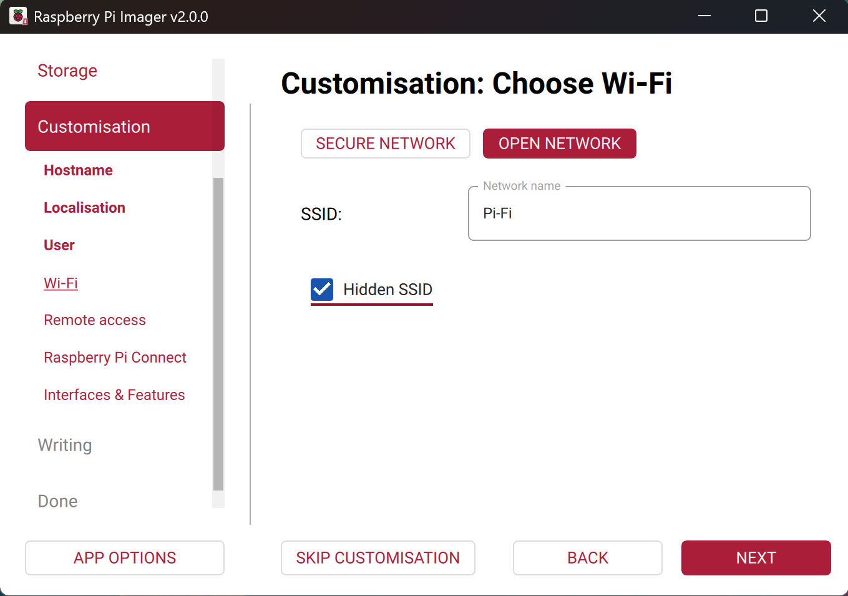This screenshot has width=848, height=596.
Task: Select the Wi-Fi sidebar link
Action: [61, 283]
